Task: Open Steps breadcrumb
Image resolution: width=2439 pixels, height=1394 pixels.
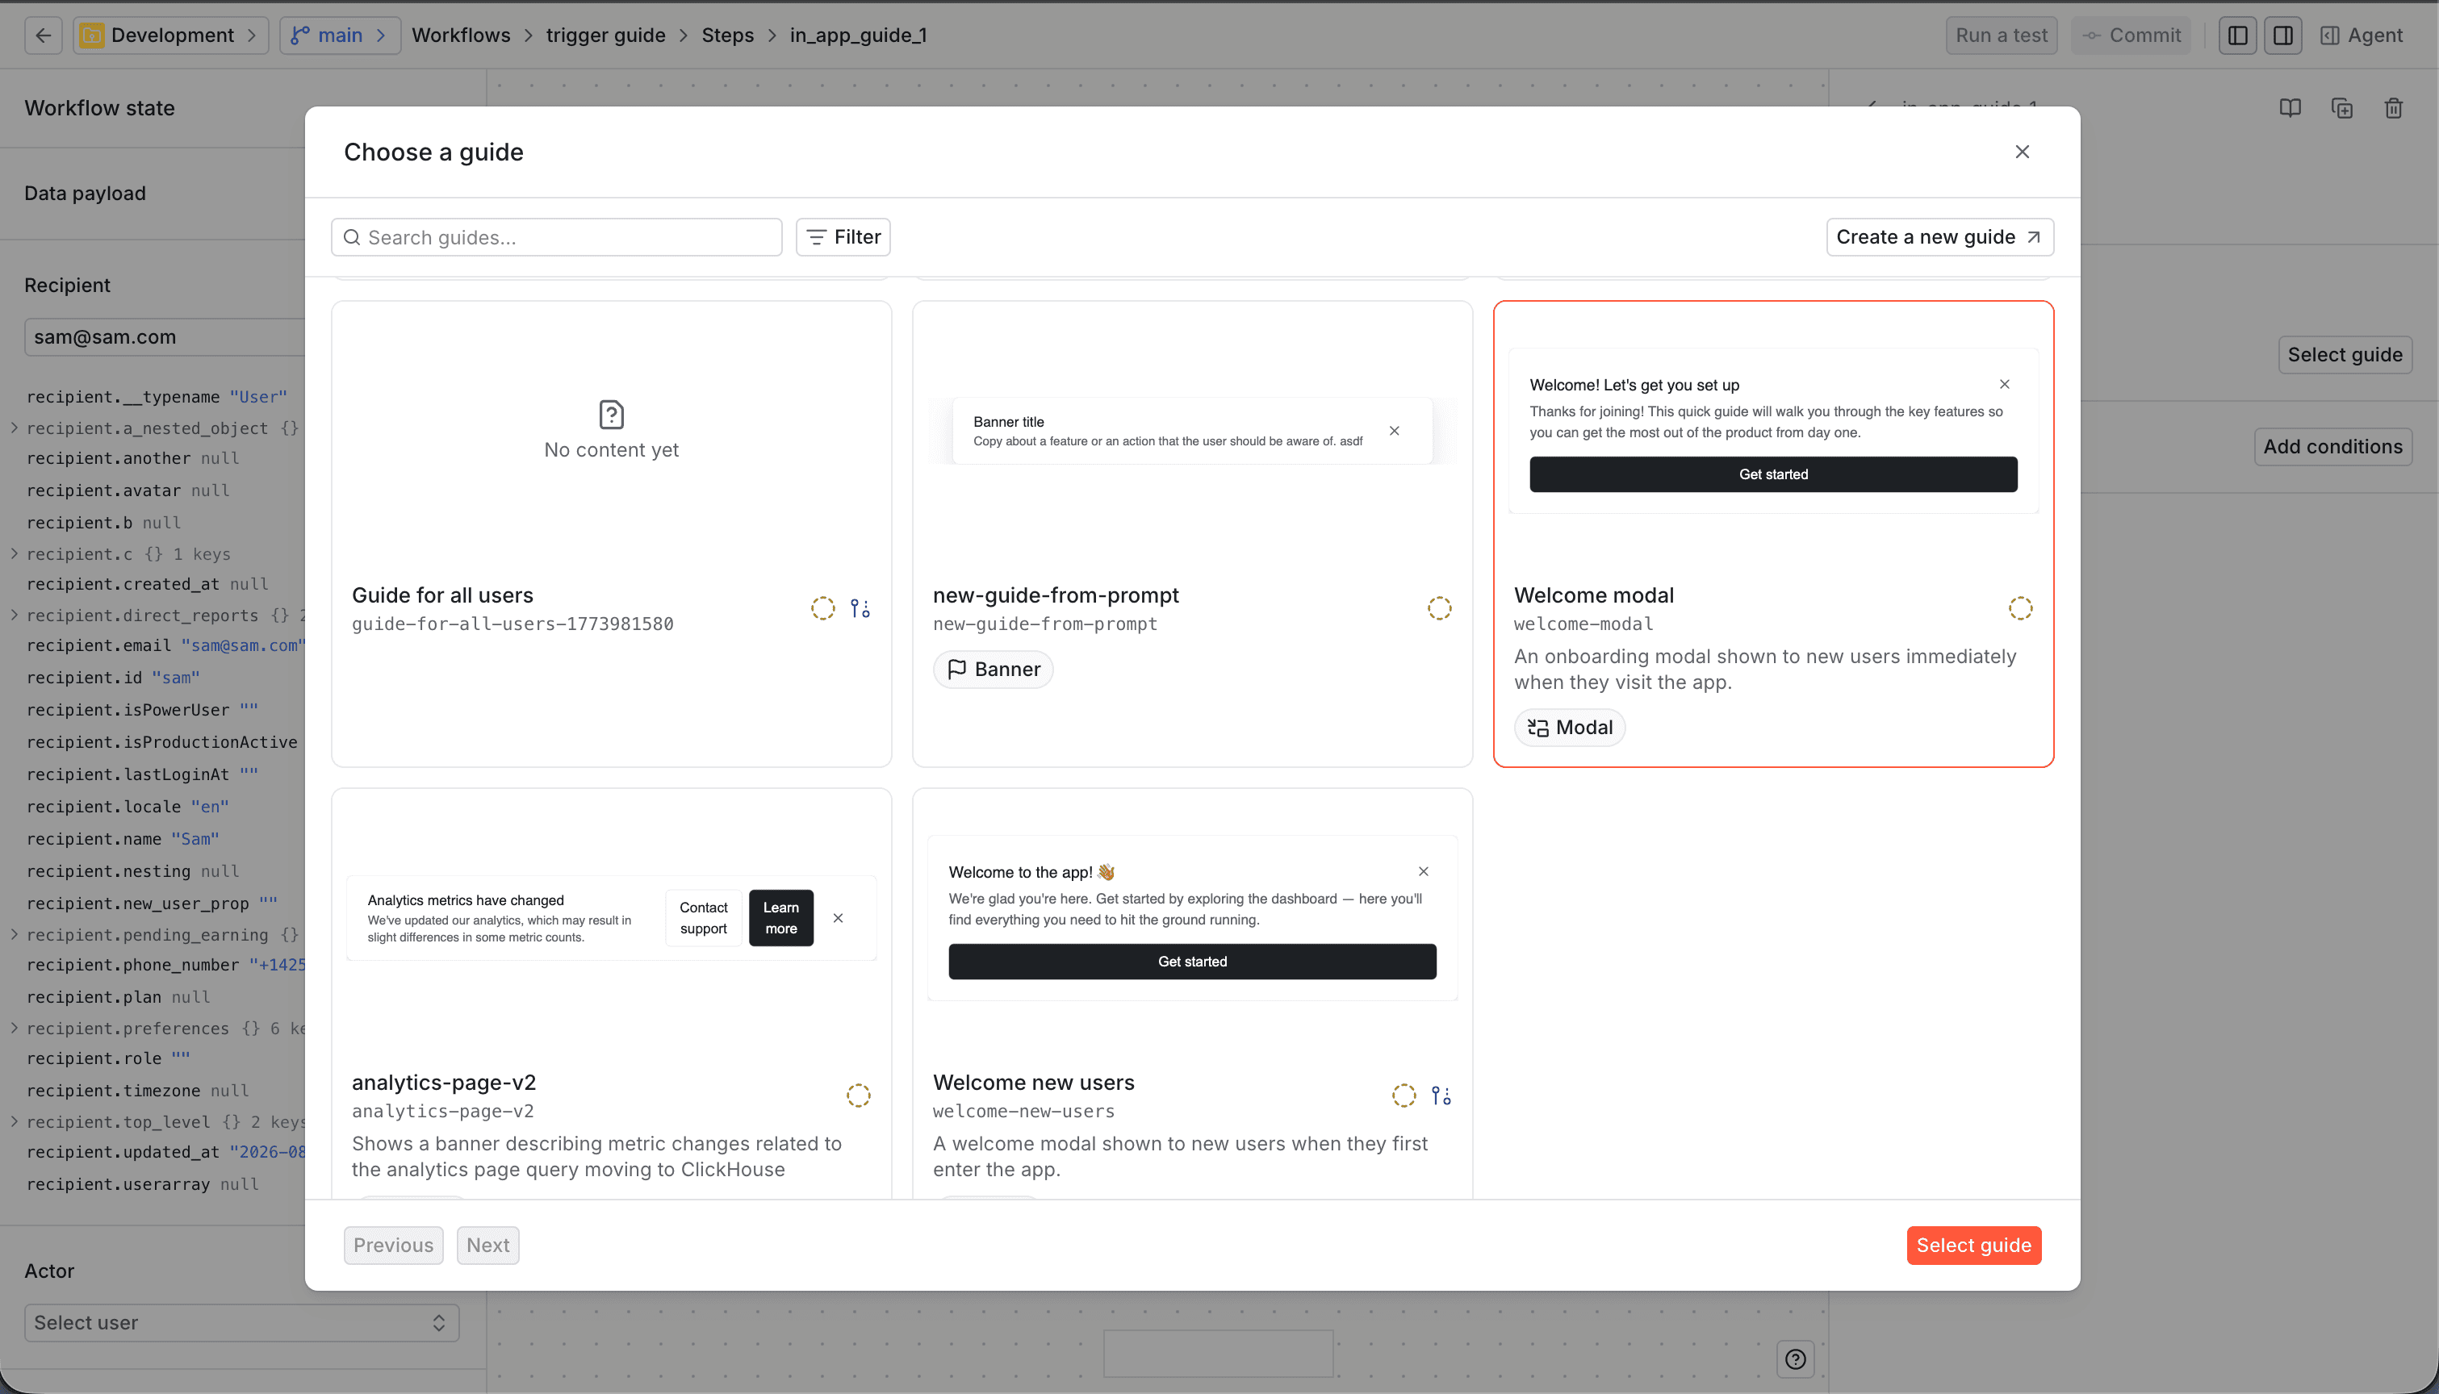Action: point(728,35)
